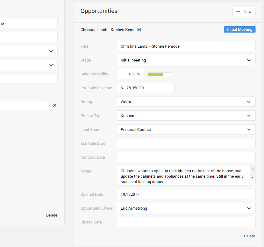
Task: Open the Stage dropdown
Action: click(186, 60)
